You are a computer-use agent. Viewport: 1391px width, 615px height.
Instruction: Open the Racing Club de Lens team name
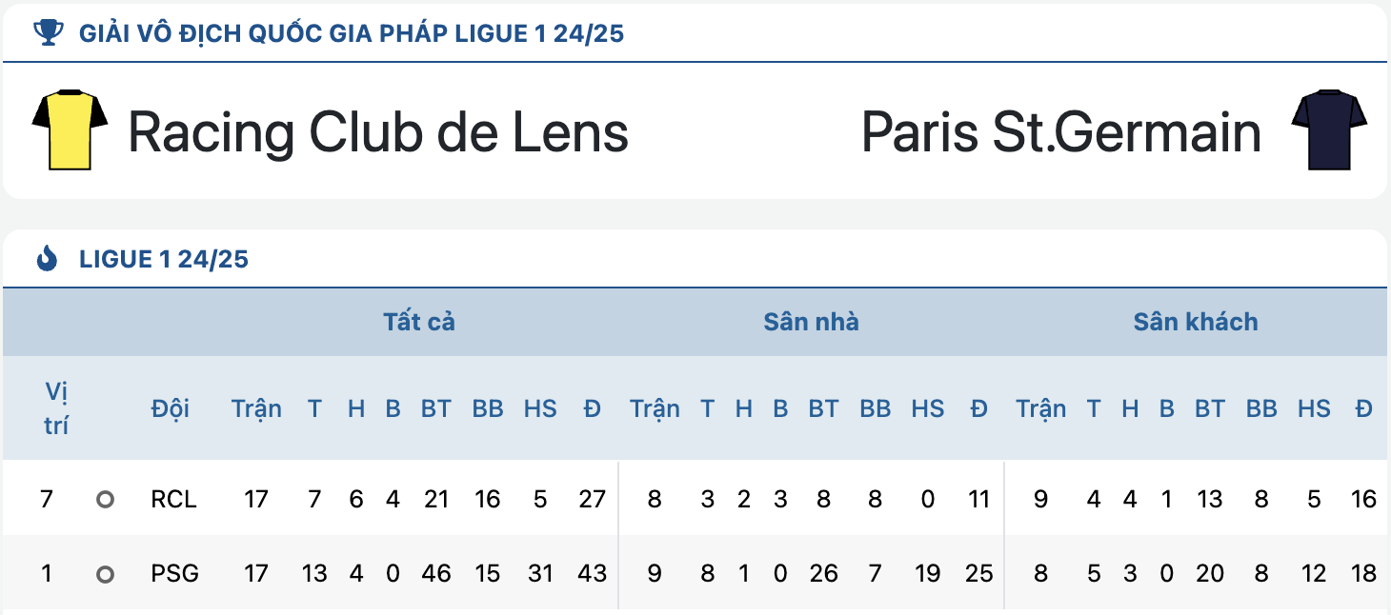378,131
